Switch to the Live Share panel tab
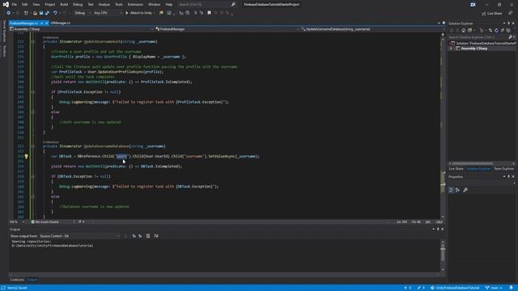The width and height of the screenshot is (518, 291). pyautogui.click(x=456, y=169)
